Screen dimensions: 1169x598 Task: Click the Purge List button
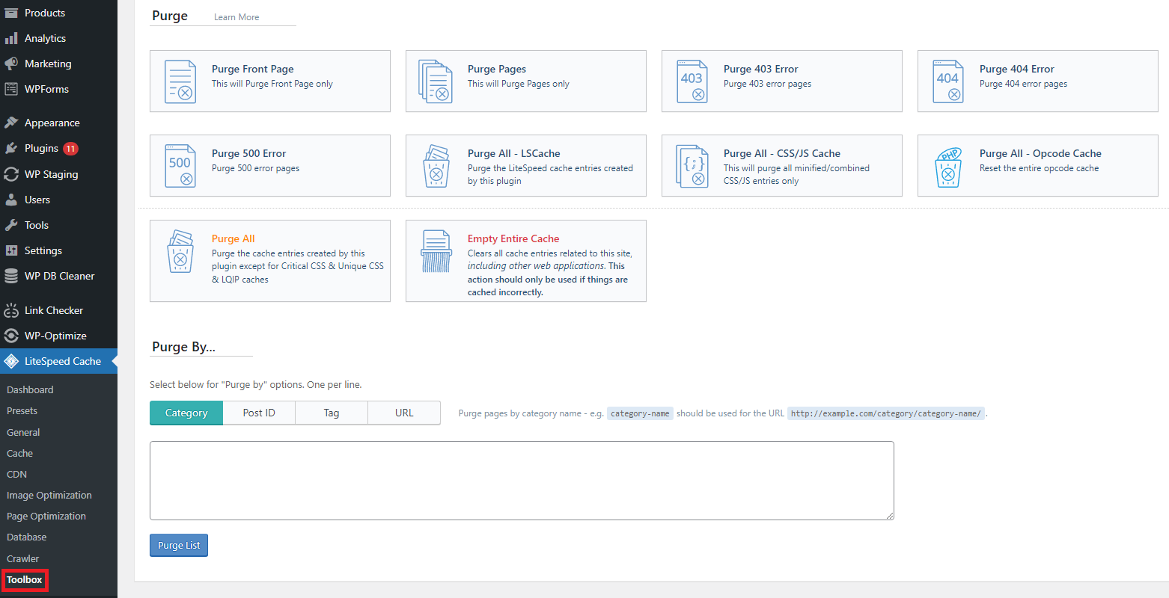178,545
